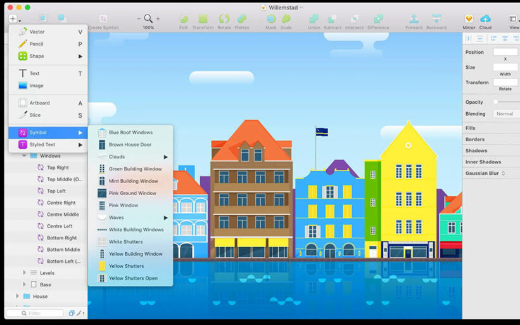Click the Forward arrange icon
The width and height of the screenshot is (520, 325).
pos(414,18)
